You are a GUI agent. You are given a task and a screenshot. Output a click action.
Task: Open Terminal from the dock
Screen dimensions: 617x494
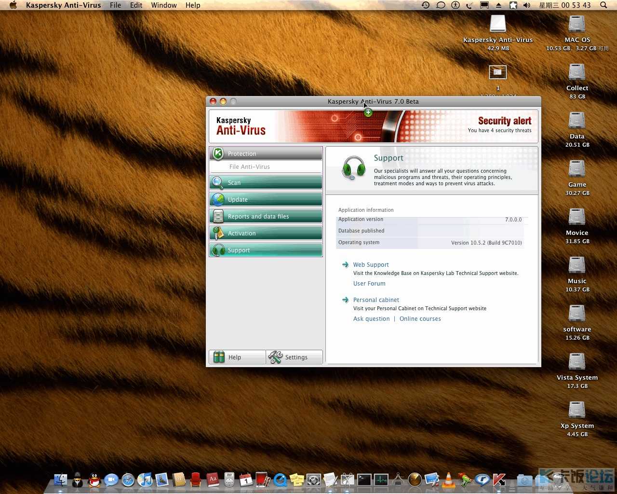[x=364, y=480]
